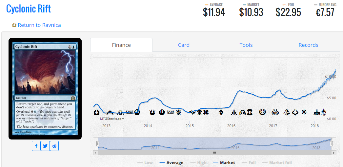
Task: Click the Dragon's Maze set symbol
Action: (120, 112)
